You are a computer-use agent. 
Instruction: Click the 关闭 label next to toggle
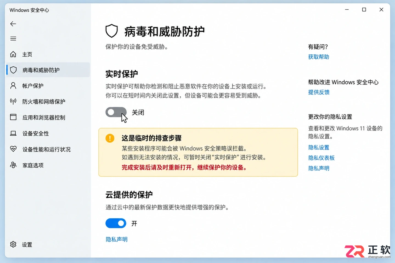(138, 112)
